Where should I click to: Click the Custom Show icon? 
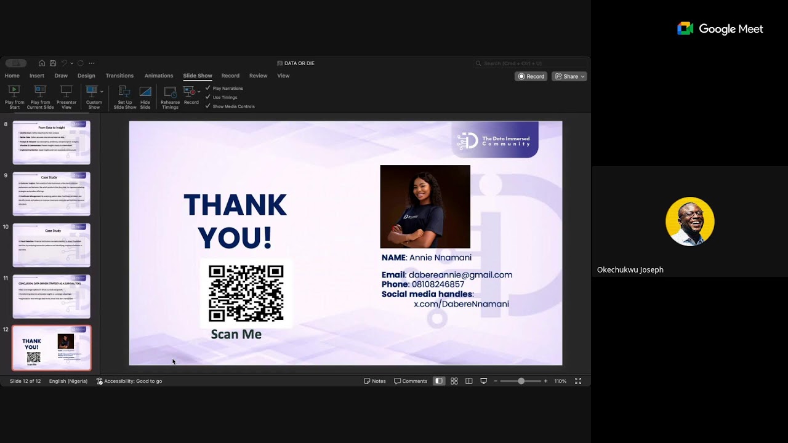click(92, 92)
